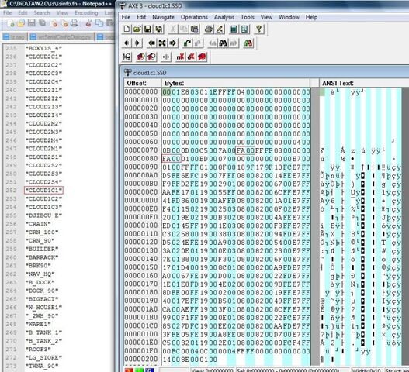409x372 pixels.
Task: Open the Analysis menu in AXE
Action: point(224,17)
